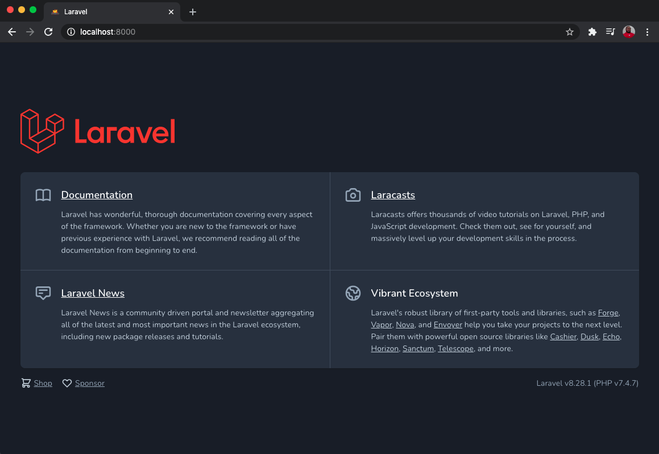Follow the Forge link

pos(608,313)
